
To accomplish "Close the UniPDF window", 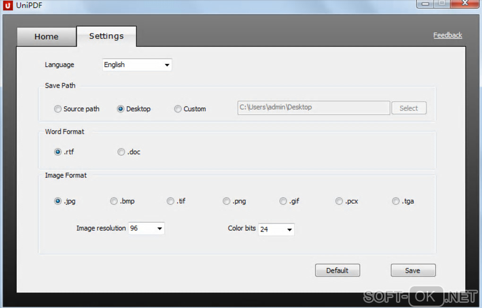I will pyautogui.click(x=465, y=3).
